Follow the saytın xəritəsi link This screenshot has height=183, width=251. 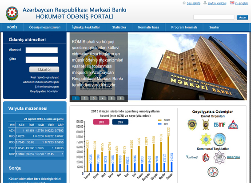217,3
